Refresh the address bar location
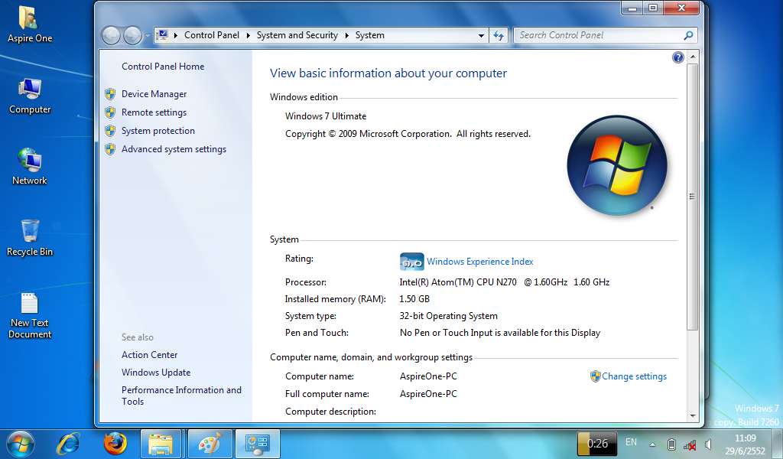Screen dimensions: 783x459 click(x=499, y=35)
